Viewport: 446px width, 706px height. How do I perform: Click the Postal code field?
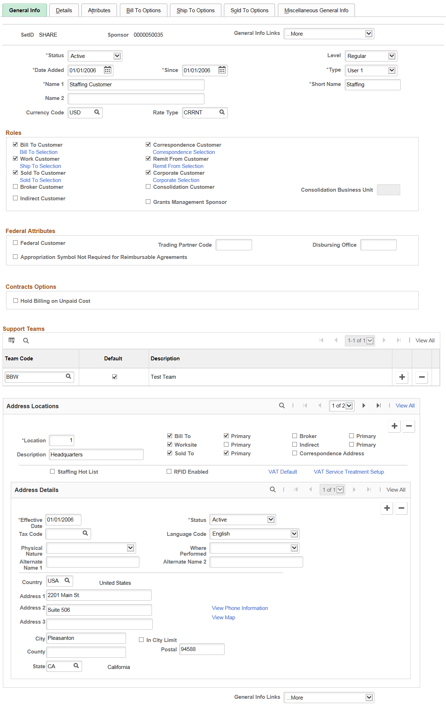202,649
